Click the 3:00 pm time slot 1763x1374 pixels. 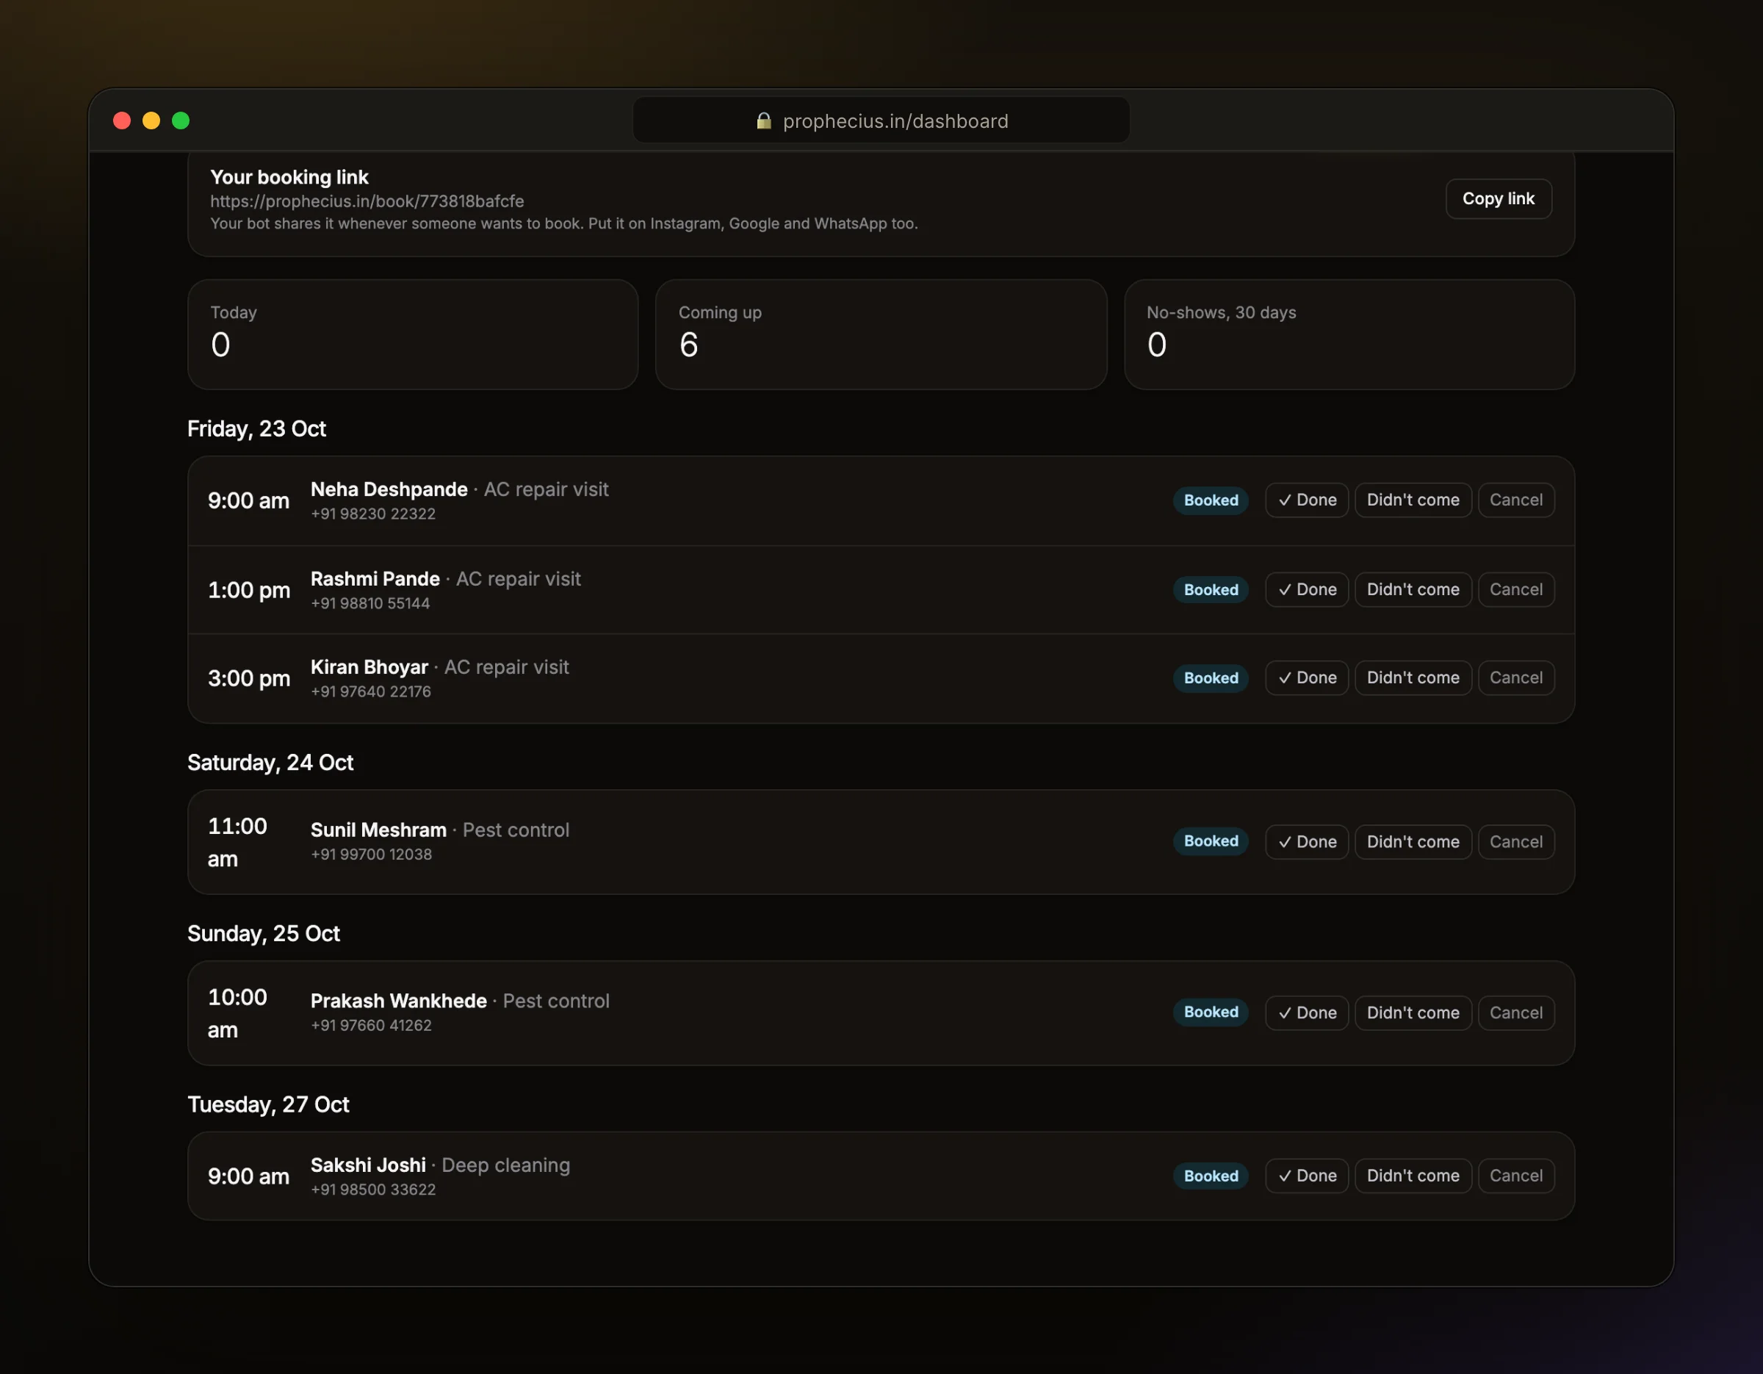tap(248, 678)
